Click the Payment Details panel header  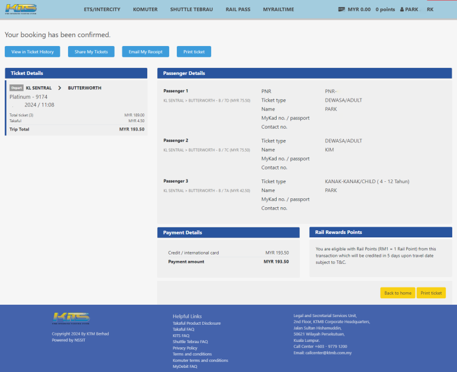228,233
